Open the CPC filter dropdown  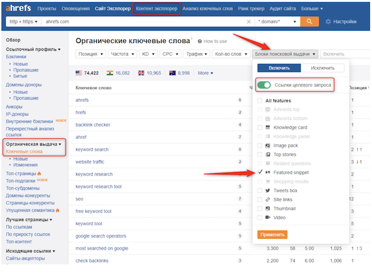[x=171, y=54]
